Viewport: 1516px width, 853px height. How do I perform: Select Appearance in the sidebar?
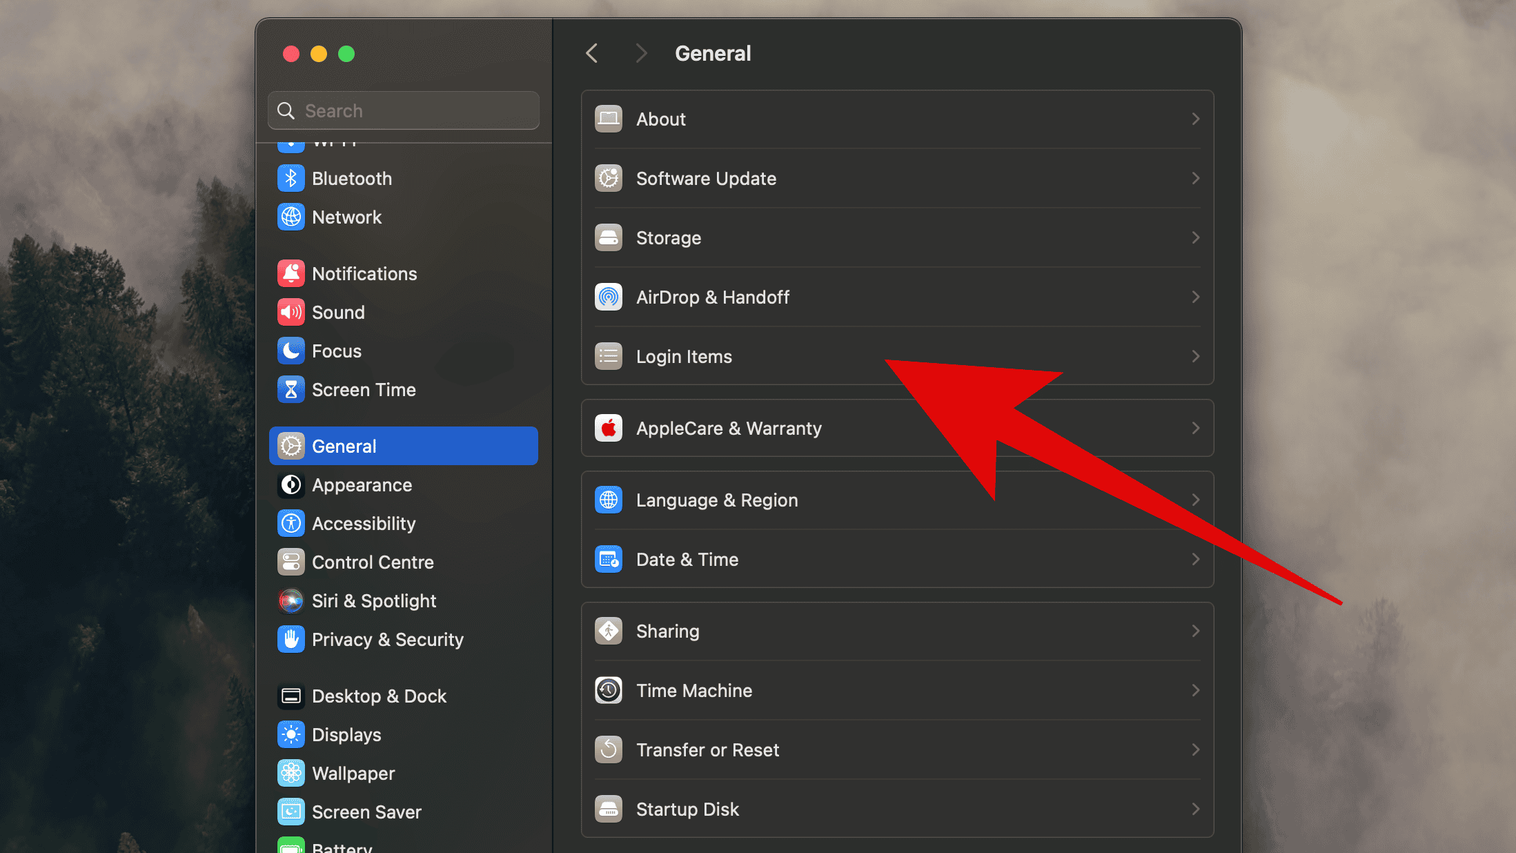pos(362,485)
